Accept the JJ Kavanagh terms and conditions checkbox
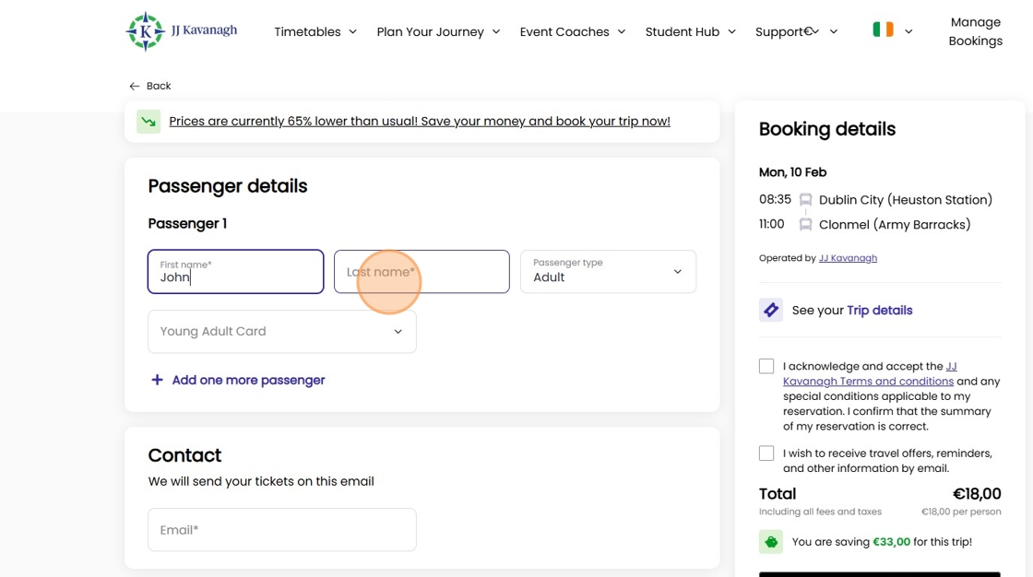 [766, 367]
